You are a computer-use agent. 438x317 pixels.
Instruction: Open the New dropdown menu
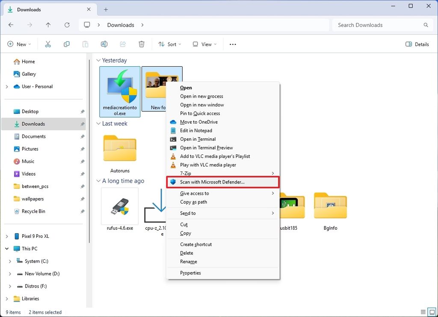[x=19, y=44]
